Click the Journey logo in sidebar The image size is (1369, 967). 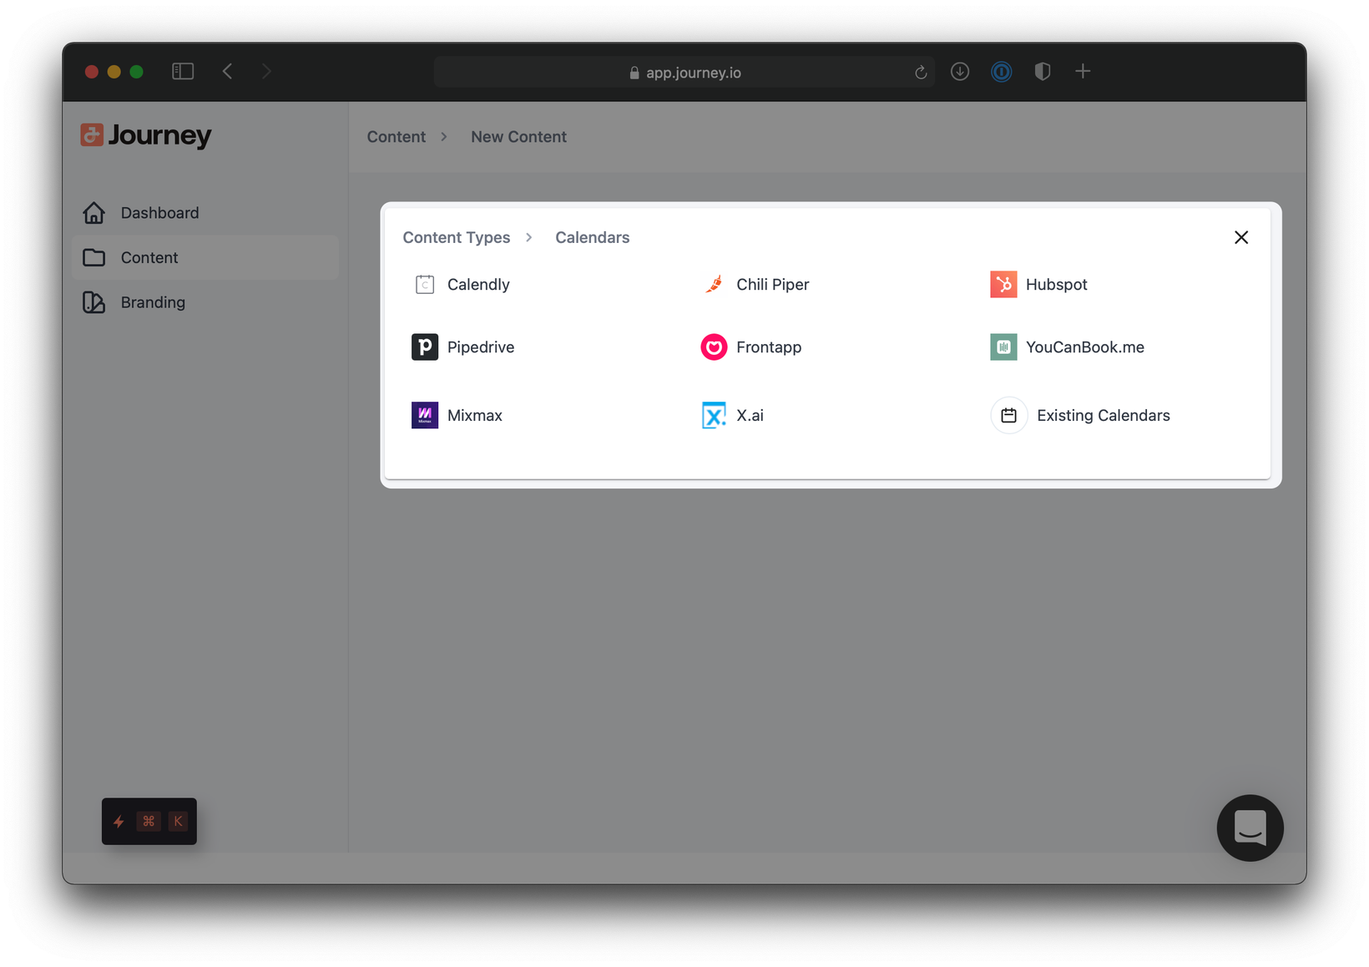click(x=146, y=135)
